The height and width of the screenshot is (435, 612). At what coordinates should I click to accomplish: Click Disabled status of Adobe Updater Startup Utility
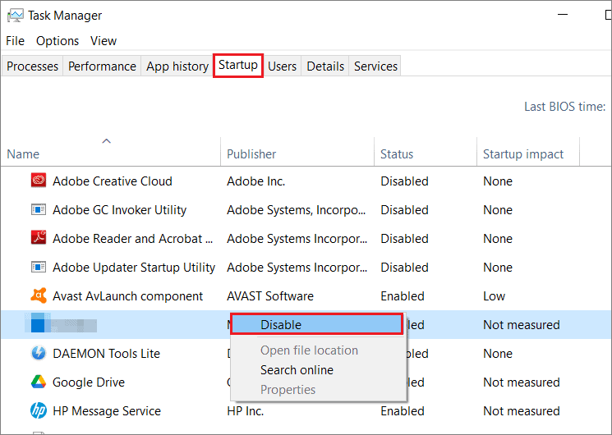pyautogui.click(x=404, y=268)
